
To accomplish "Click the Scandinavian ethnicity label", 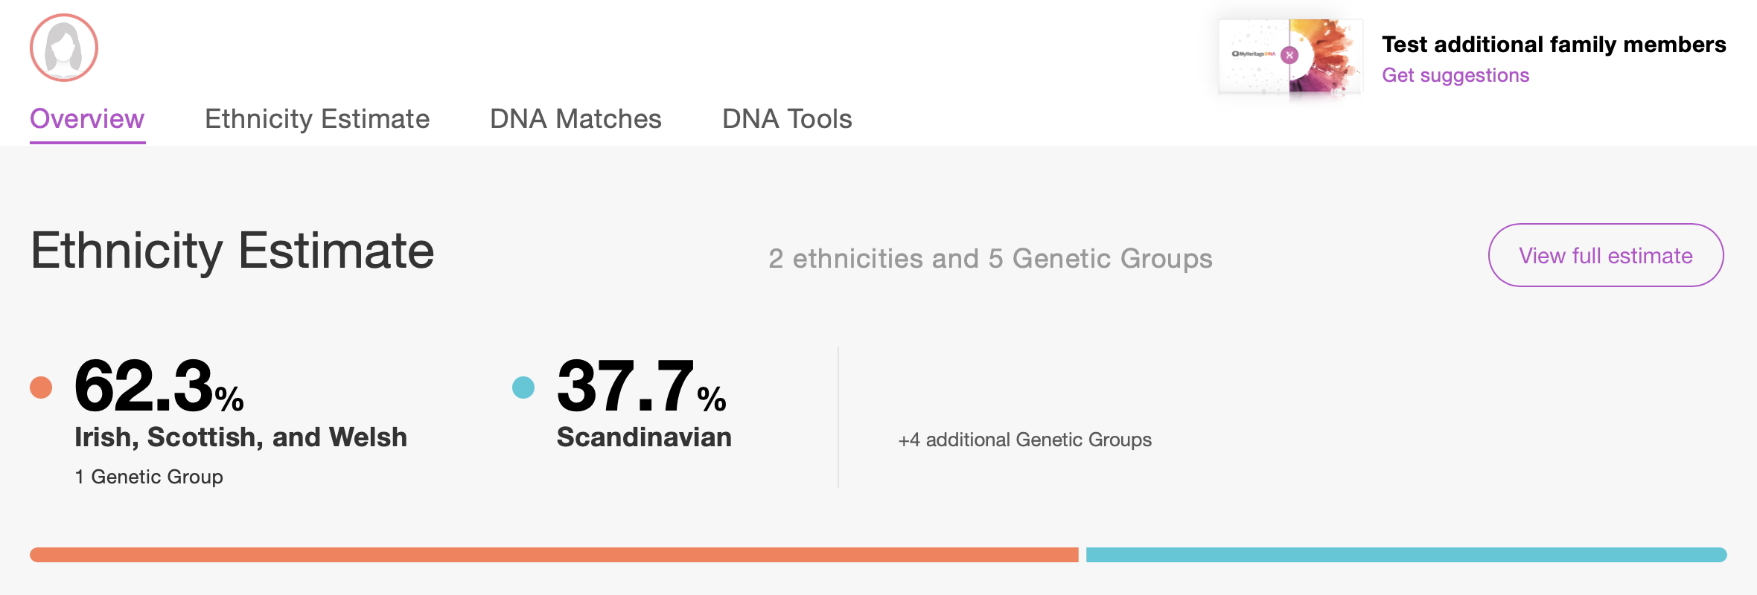I will click(644, 437).
